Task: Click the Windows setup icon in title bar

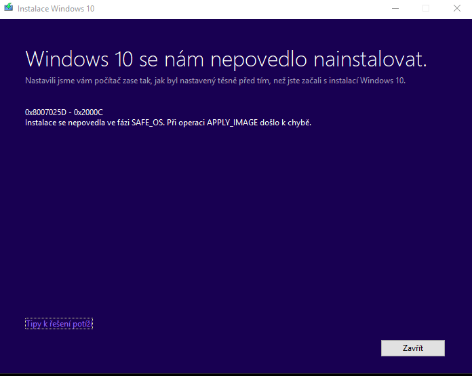Action: 8,8
